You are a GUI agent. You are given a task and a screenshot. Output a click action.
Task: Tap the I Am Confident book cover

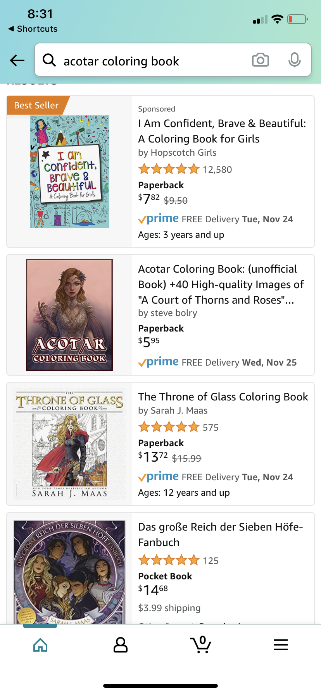tap(70, 172)
